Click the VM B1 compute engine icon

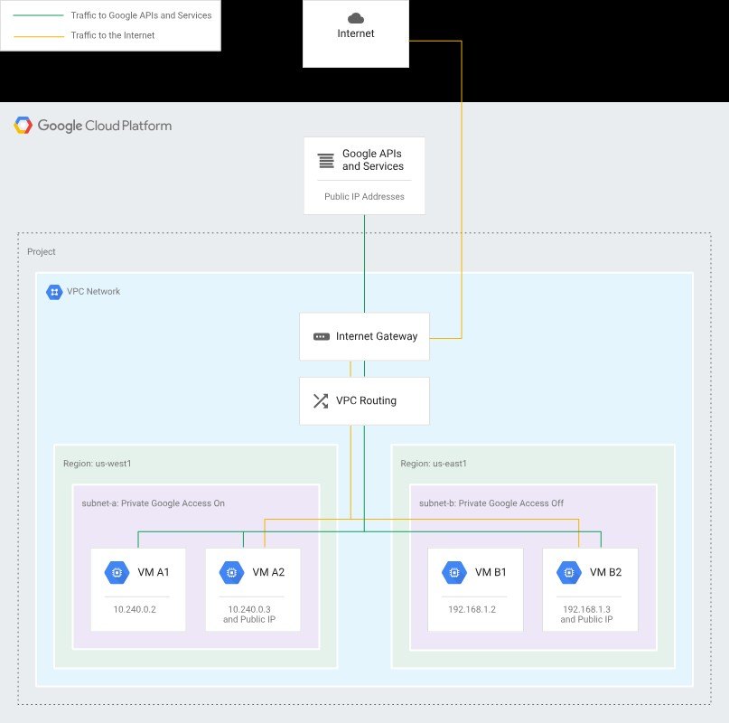[454, 572]
